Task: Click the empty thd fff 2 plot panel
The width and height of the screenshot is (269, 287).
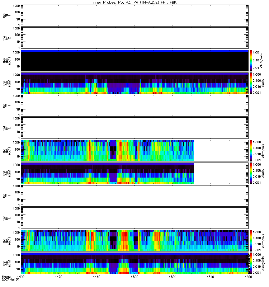Action: point(134,128)
